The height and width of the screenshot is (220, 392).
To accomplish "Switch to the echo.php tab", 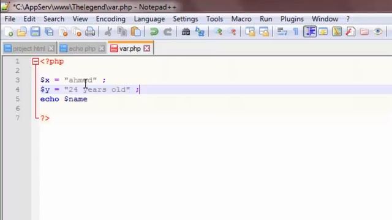I will click(x=82, y=49).
